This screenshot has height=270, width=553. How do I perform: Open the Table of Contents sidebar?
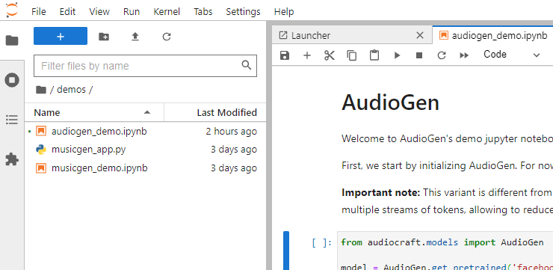(12, 120)
